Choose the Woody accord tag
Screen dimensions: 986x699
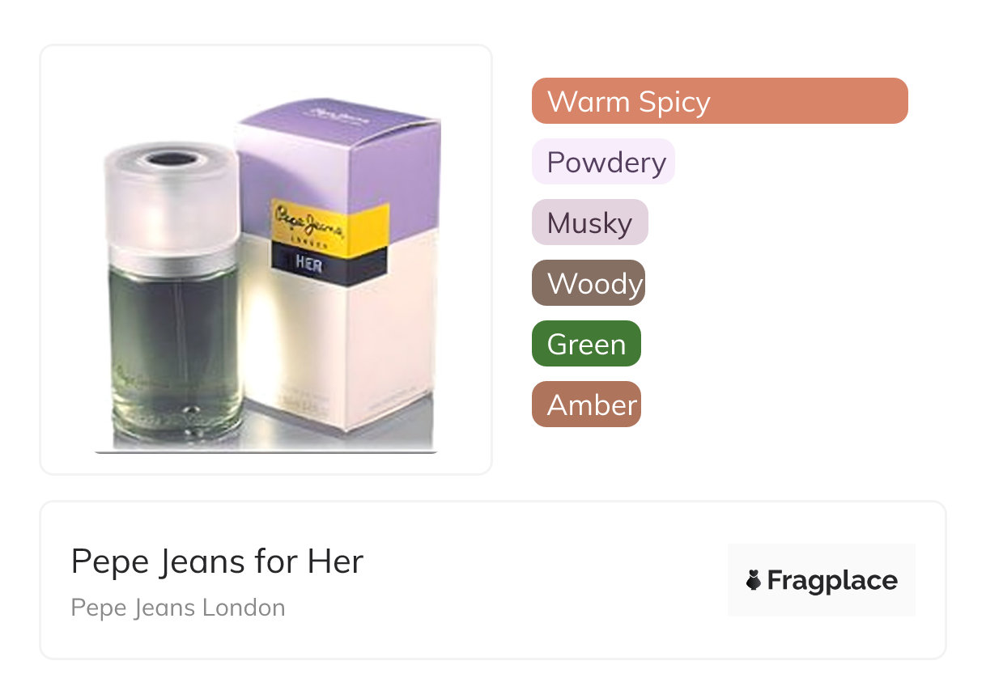click(x=589, y=283)
